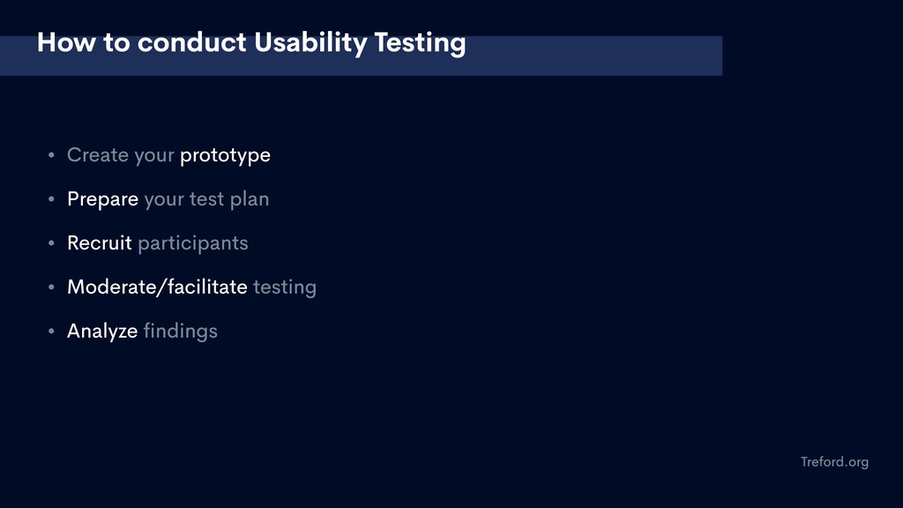Select the highlighted word 'prototype'
The height and width of the screenshot is (508, 903).
[x=225, y=156]
